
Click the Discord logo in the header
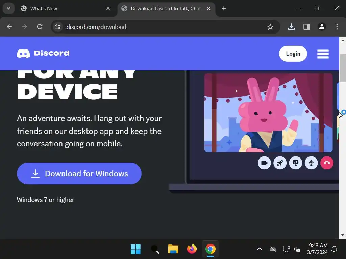tap(43, 53)
